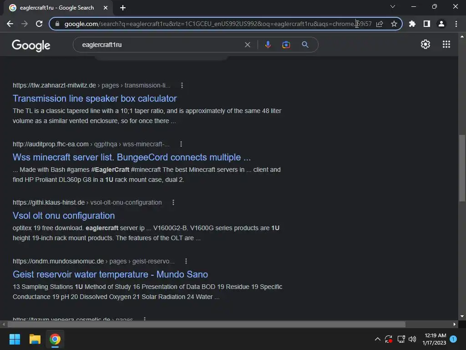This screenshot has height=350, width=466.
Task: Open options for klaus-hinst.de result
Action: coord(173,202)
